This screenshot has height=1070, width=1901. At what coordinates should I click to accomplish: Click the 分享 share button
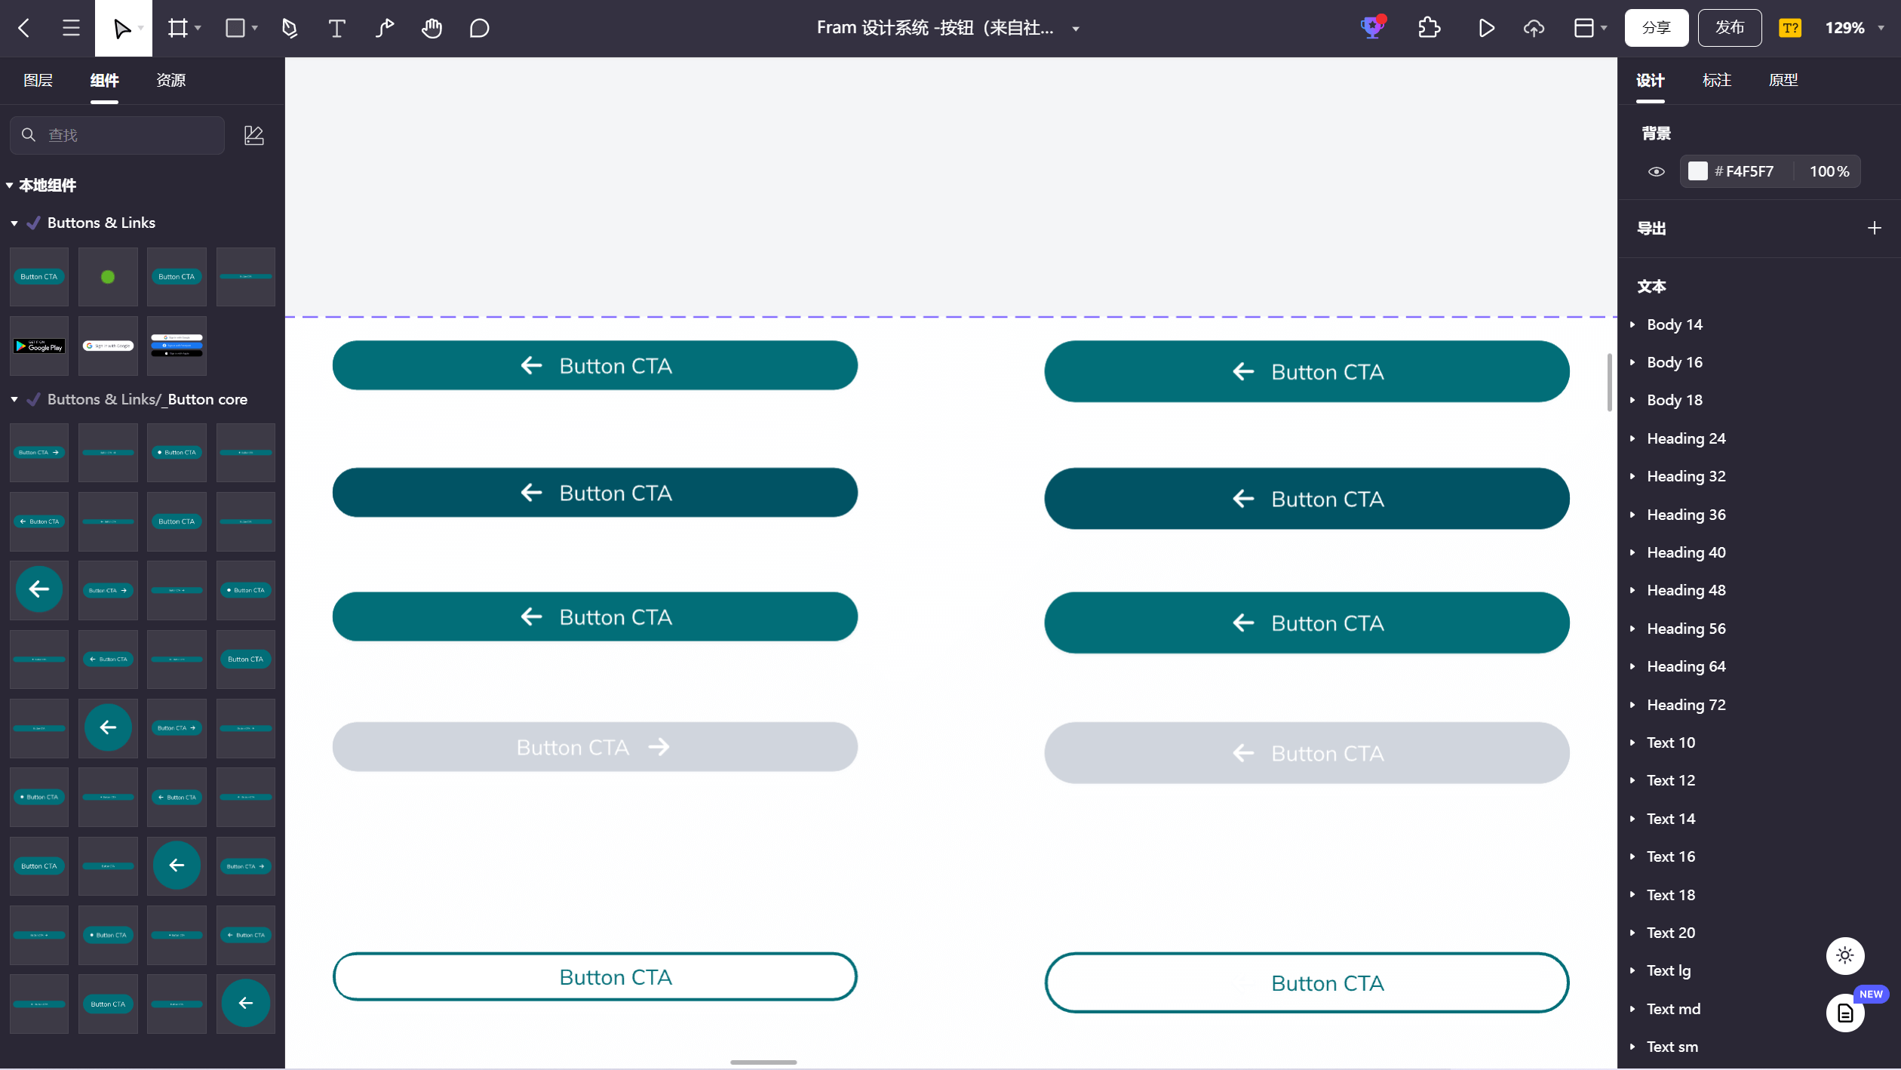point(1656,28)
